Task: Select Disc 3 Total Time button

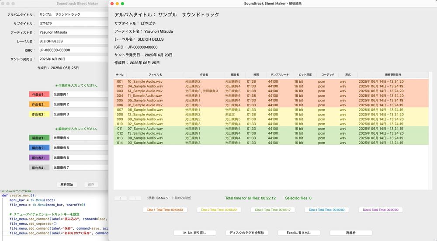Action: pos(273,210)
